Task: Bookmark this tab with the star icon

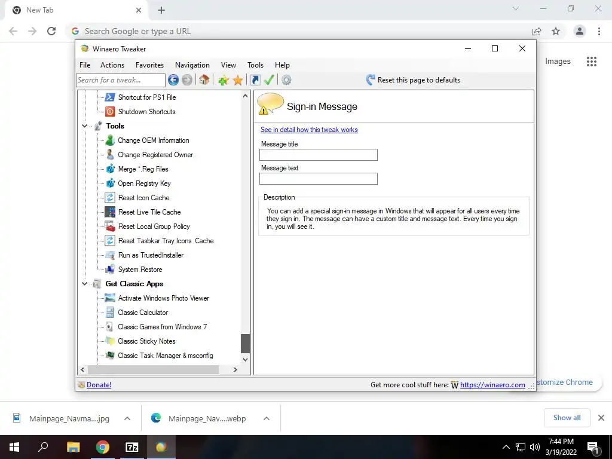Action: tap(556, 31)
